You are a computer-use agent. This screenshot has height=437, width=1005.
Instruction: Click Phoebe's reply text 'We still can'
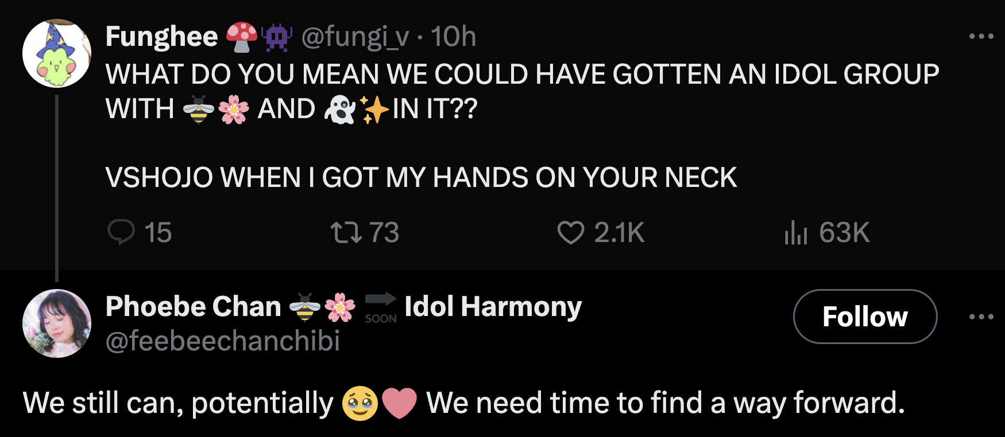coord(178,403)
